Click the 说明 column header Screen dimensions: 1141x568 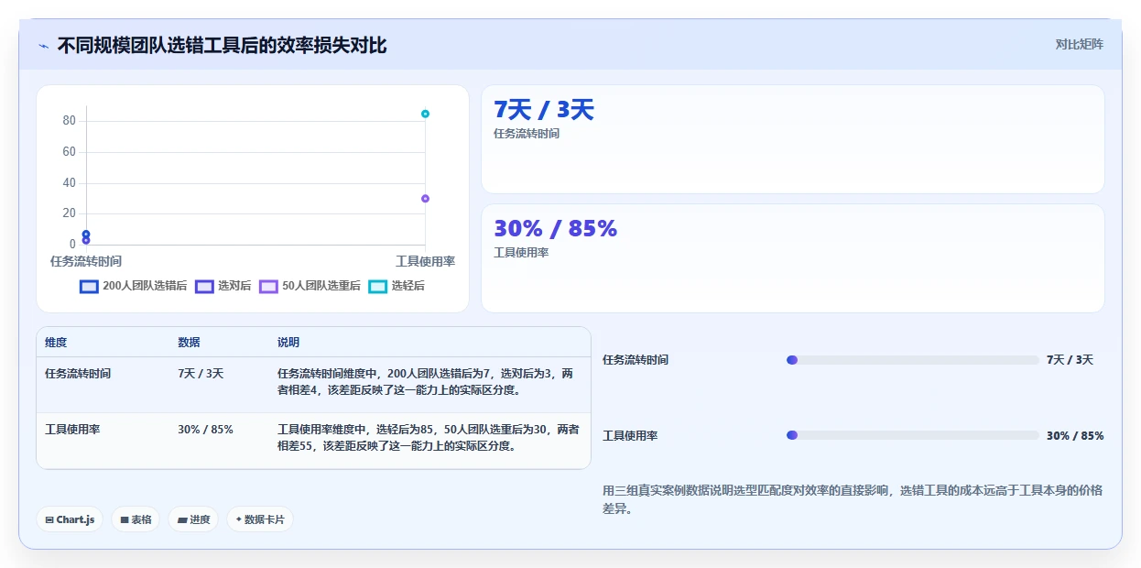click(x=288, y=343)
